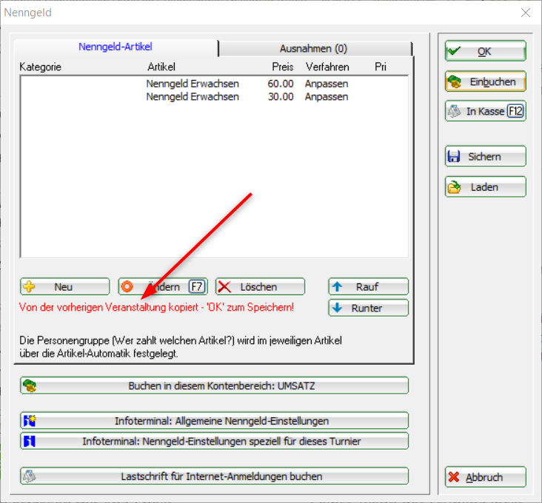This screenshot has width=542, height=503.
Task: Click the Einbuchen money bag icon
Action: [455, 82]
